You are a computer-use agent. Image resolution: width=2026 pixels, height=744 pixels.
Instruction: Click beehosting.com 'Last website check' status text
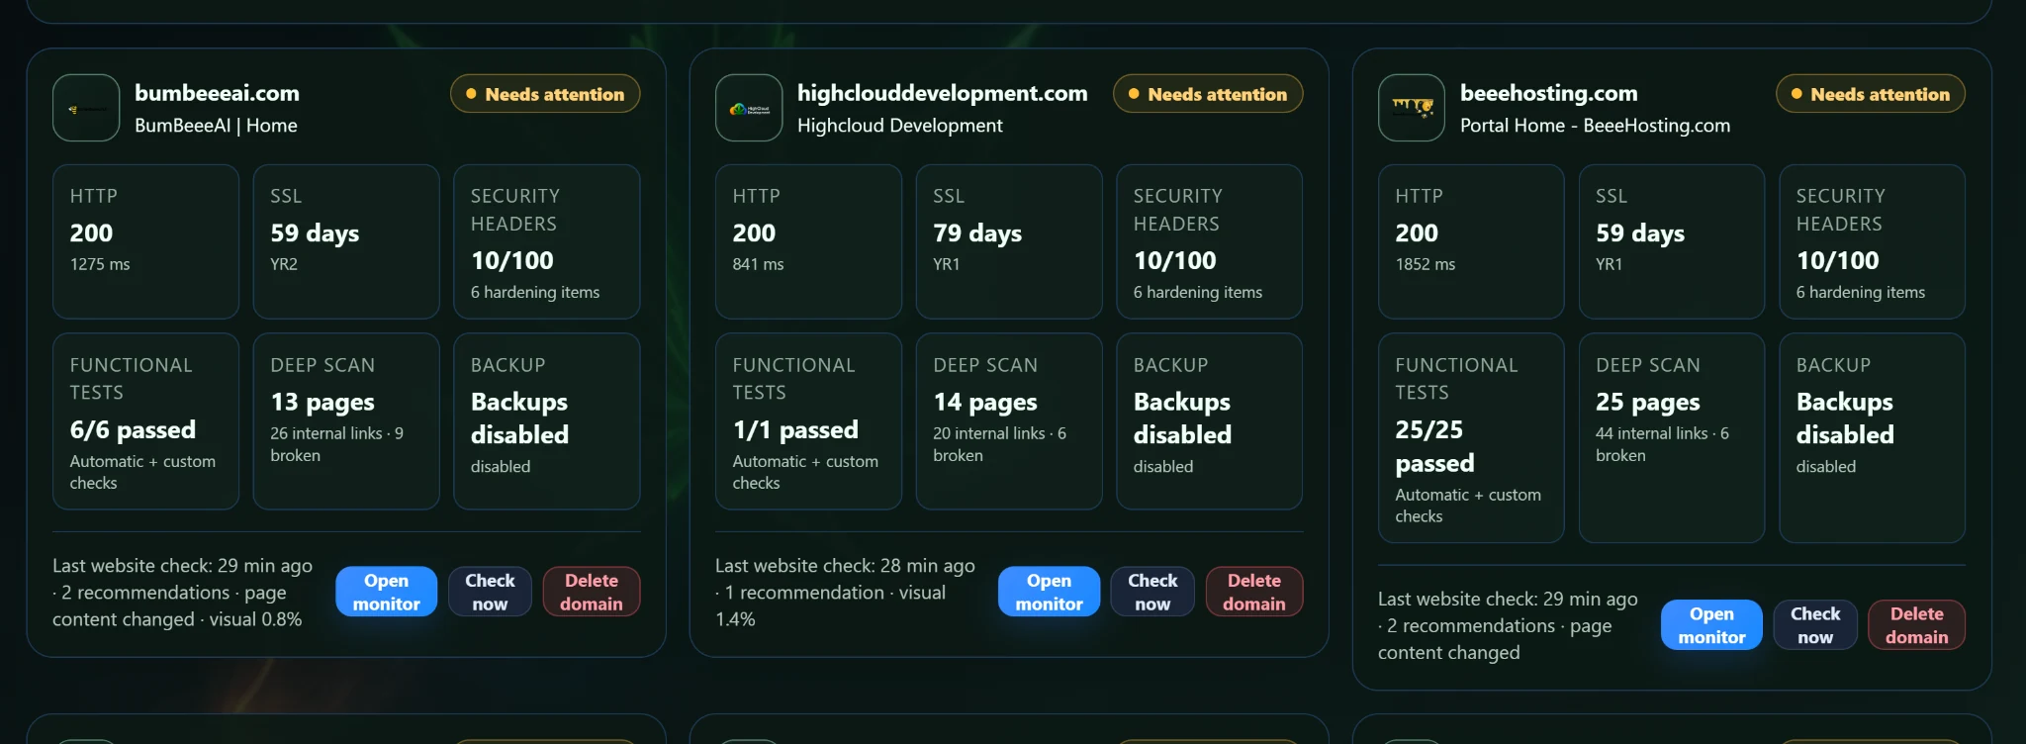(x=1508, y=625)
